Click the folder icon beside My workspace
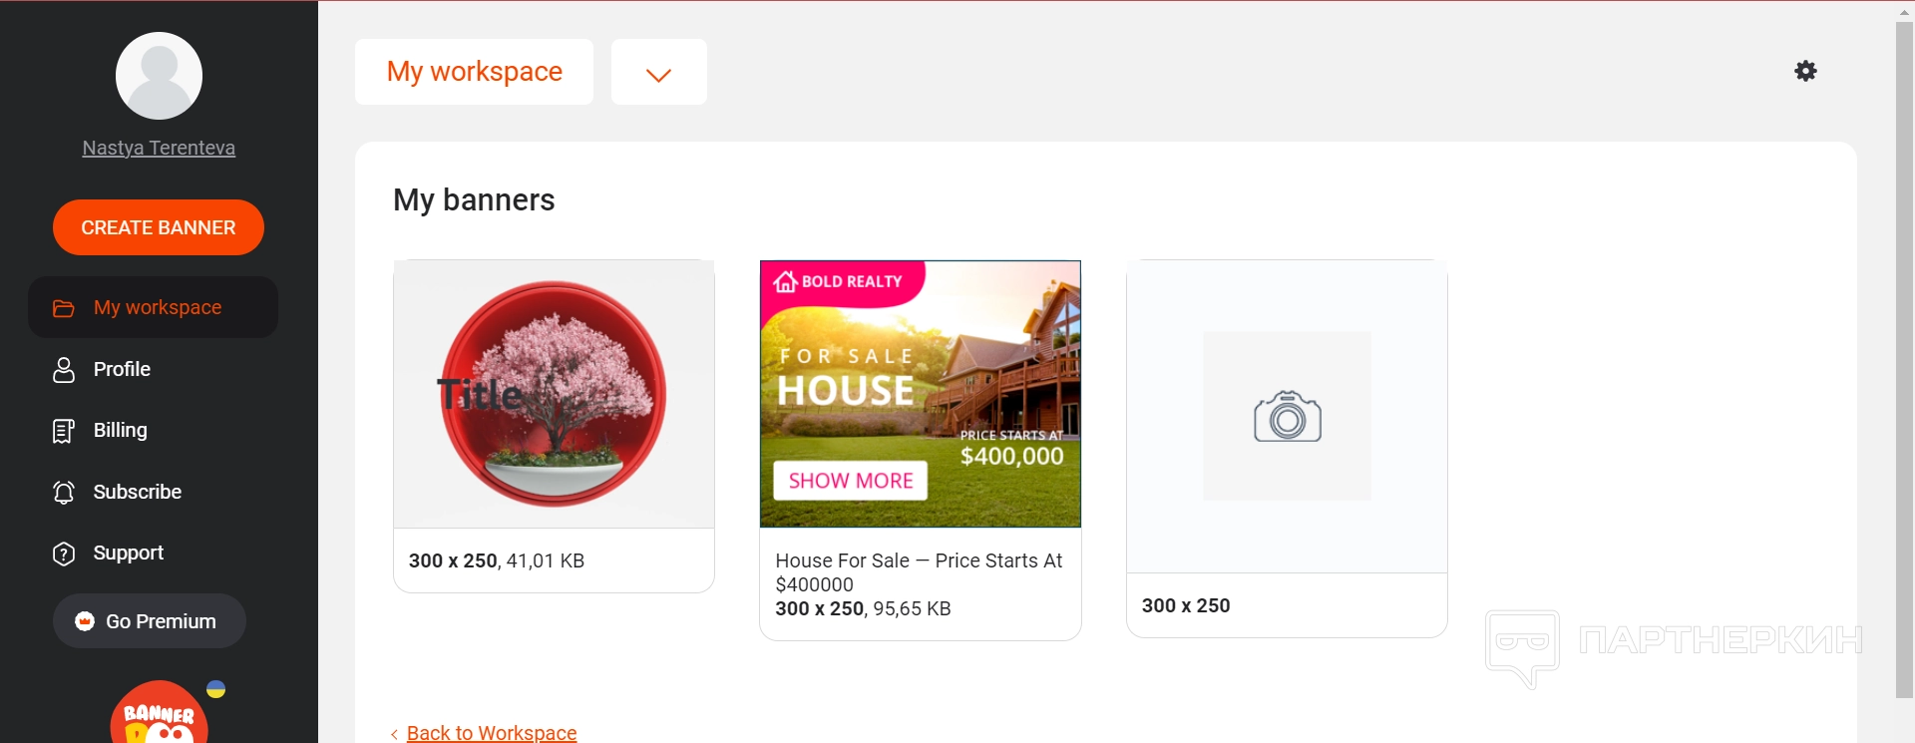Image resolution: width=1915 pixels, height=743 pixels. [64, 308]
